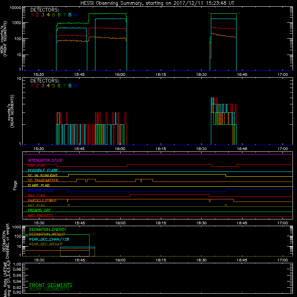297x297 pixels.
Task: Click the HESSI Observing Summary title text
Action: pyautogui.click(x=157, y=3)
